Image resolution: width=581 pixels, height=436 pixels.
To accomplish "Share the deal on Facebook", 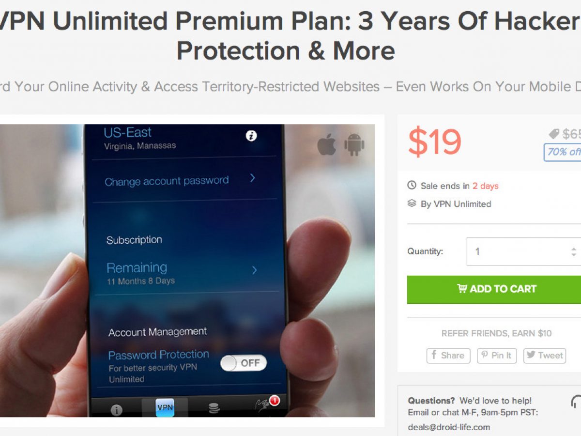I will [x=448, y=355].
